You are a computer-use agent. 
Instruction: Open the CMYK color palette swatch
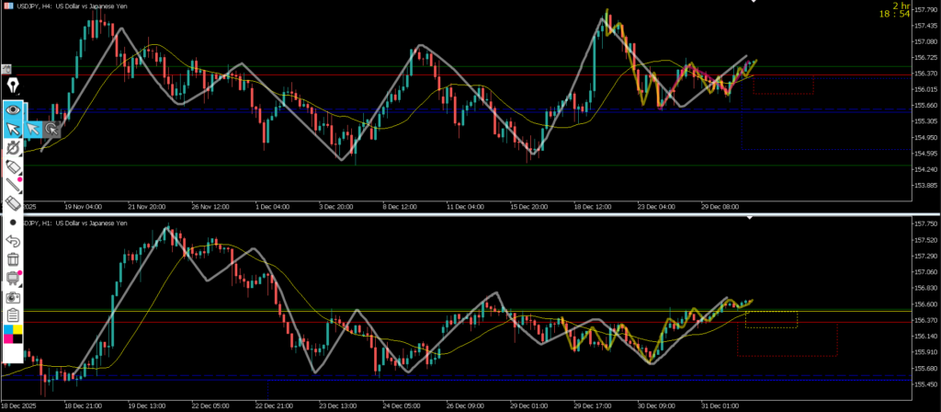click(x=13, y=333)
